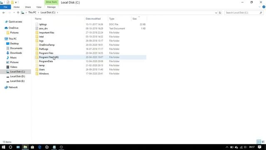Expand the address bar history dropdown
Image resolution: width=266 pixels, height=150 pixels.
click(216, 12)
